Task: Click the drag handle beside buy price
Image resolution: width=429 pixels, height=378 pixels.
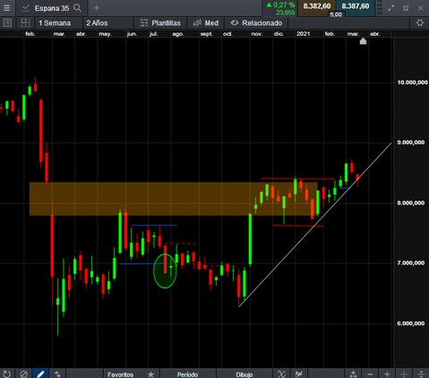Action: tap(379, 7)
